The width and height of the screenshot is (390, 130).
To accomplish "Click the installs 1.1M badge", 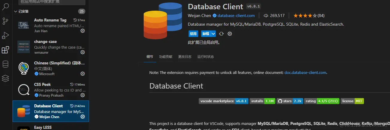I will 262,101.
